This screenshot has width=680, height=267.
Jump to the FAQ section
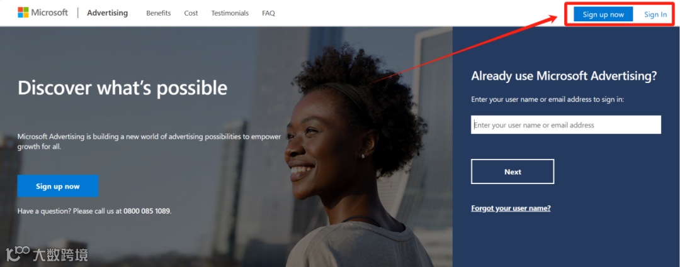pos(268,13)
